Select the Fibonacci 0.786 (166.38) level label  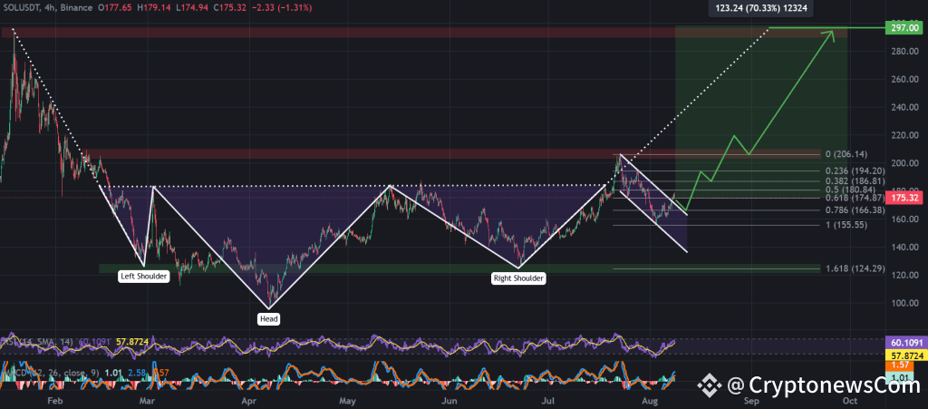click(x=855, y=210)
